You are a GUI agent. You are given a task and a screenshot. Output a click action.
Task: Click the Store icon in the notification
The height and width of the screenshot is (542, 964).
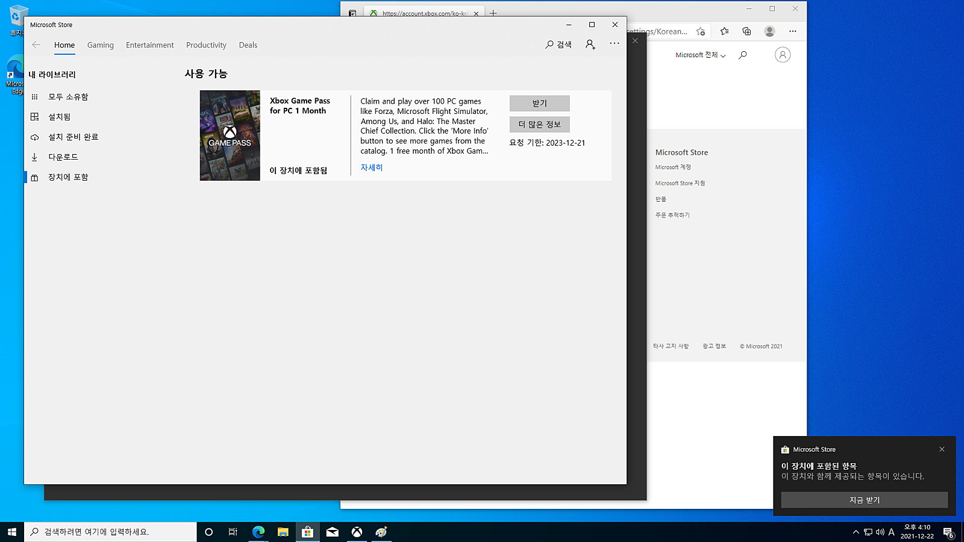pyautogui.click(x=785, y=449)
